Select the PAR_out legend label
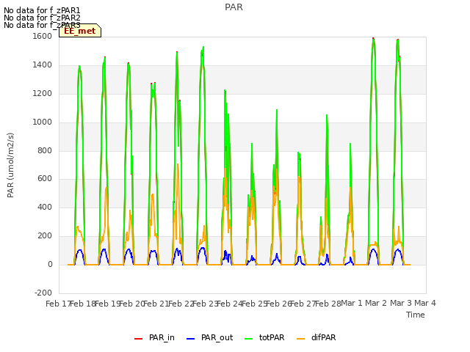Screen dimensions: 470x352 coord(217,337)
